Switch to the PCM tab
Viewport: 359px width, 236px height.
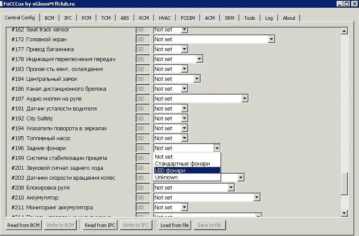tap(87, 18)
